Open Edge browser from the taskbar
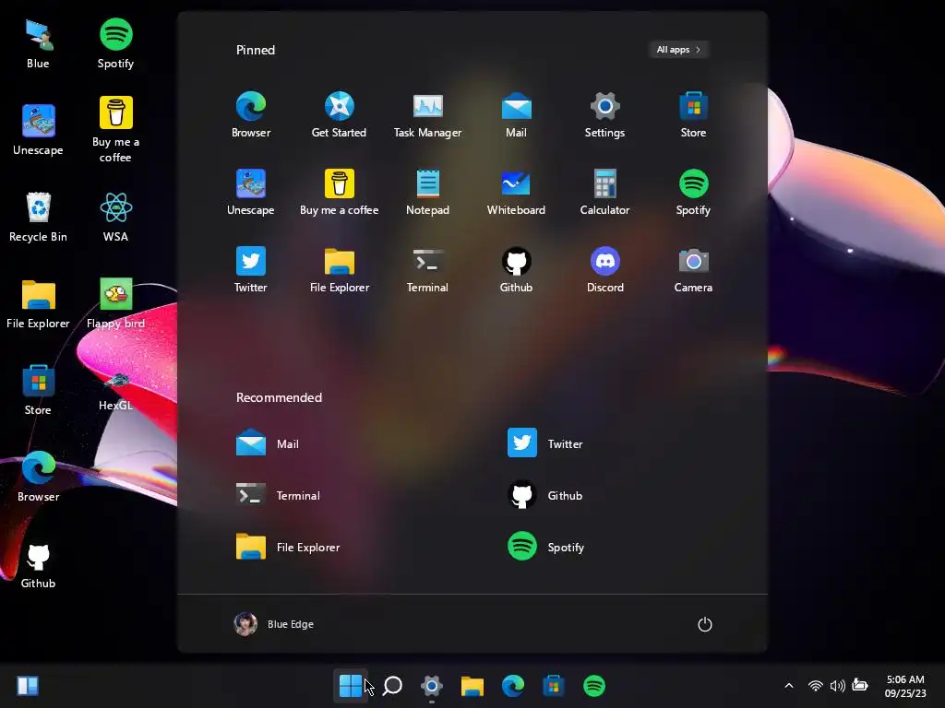 pyautogui.click(x=513, y=686)
